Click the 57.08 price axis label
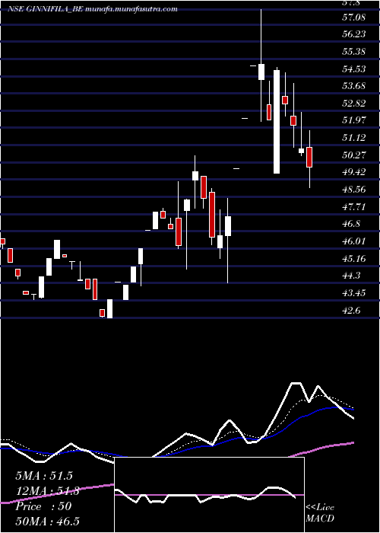Image resolution: width=380 pixels, height=533 pixels. click(x=354, y=17)
